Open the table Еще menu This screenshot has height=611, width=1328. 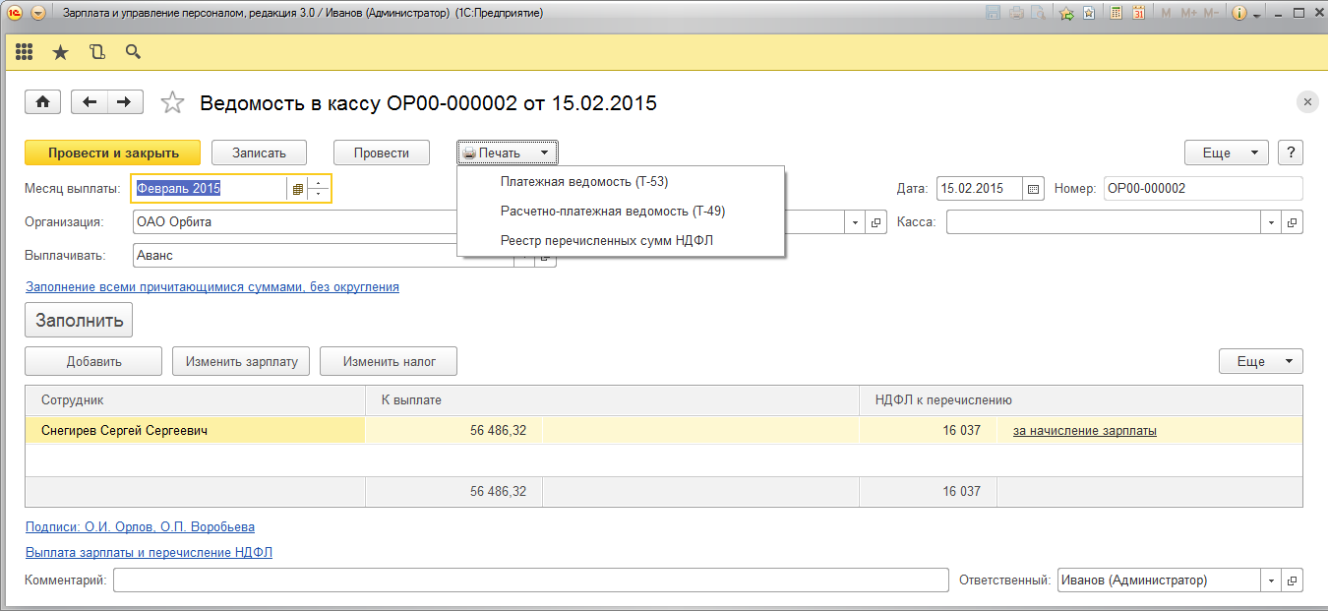(x=1261, y=361)
